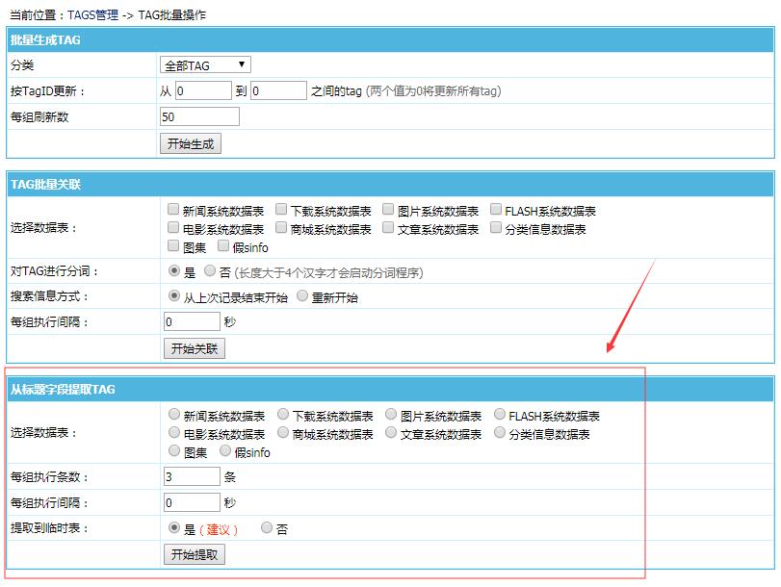Viewport: 781px width, 587px height.
Task: Select 是 for 对TAG进行分词
Action: (174, 270)
